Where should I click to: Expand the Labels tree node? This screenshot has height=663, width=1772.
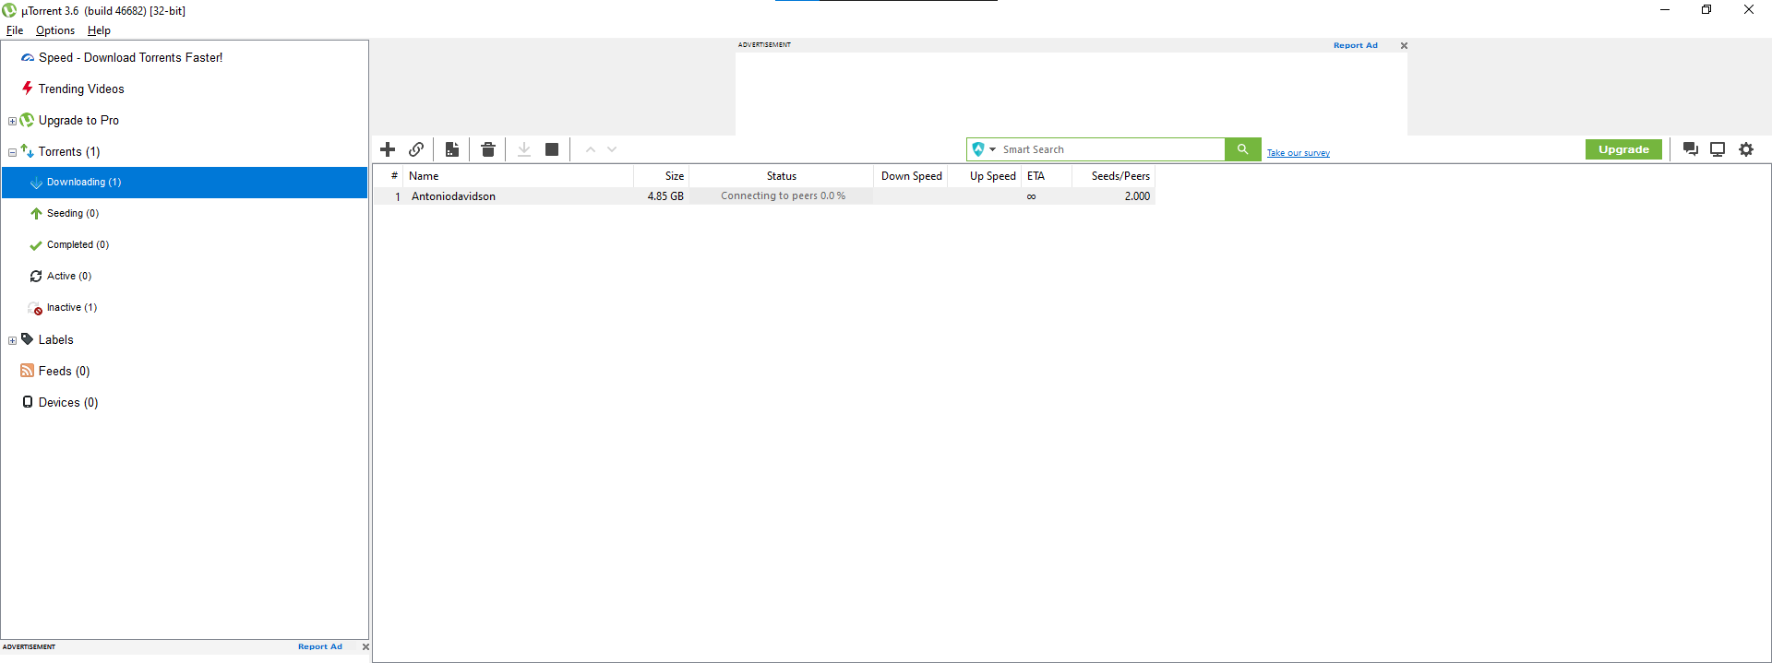[x=12, y=340]
